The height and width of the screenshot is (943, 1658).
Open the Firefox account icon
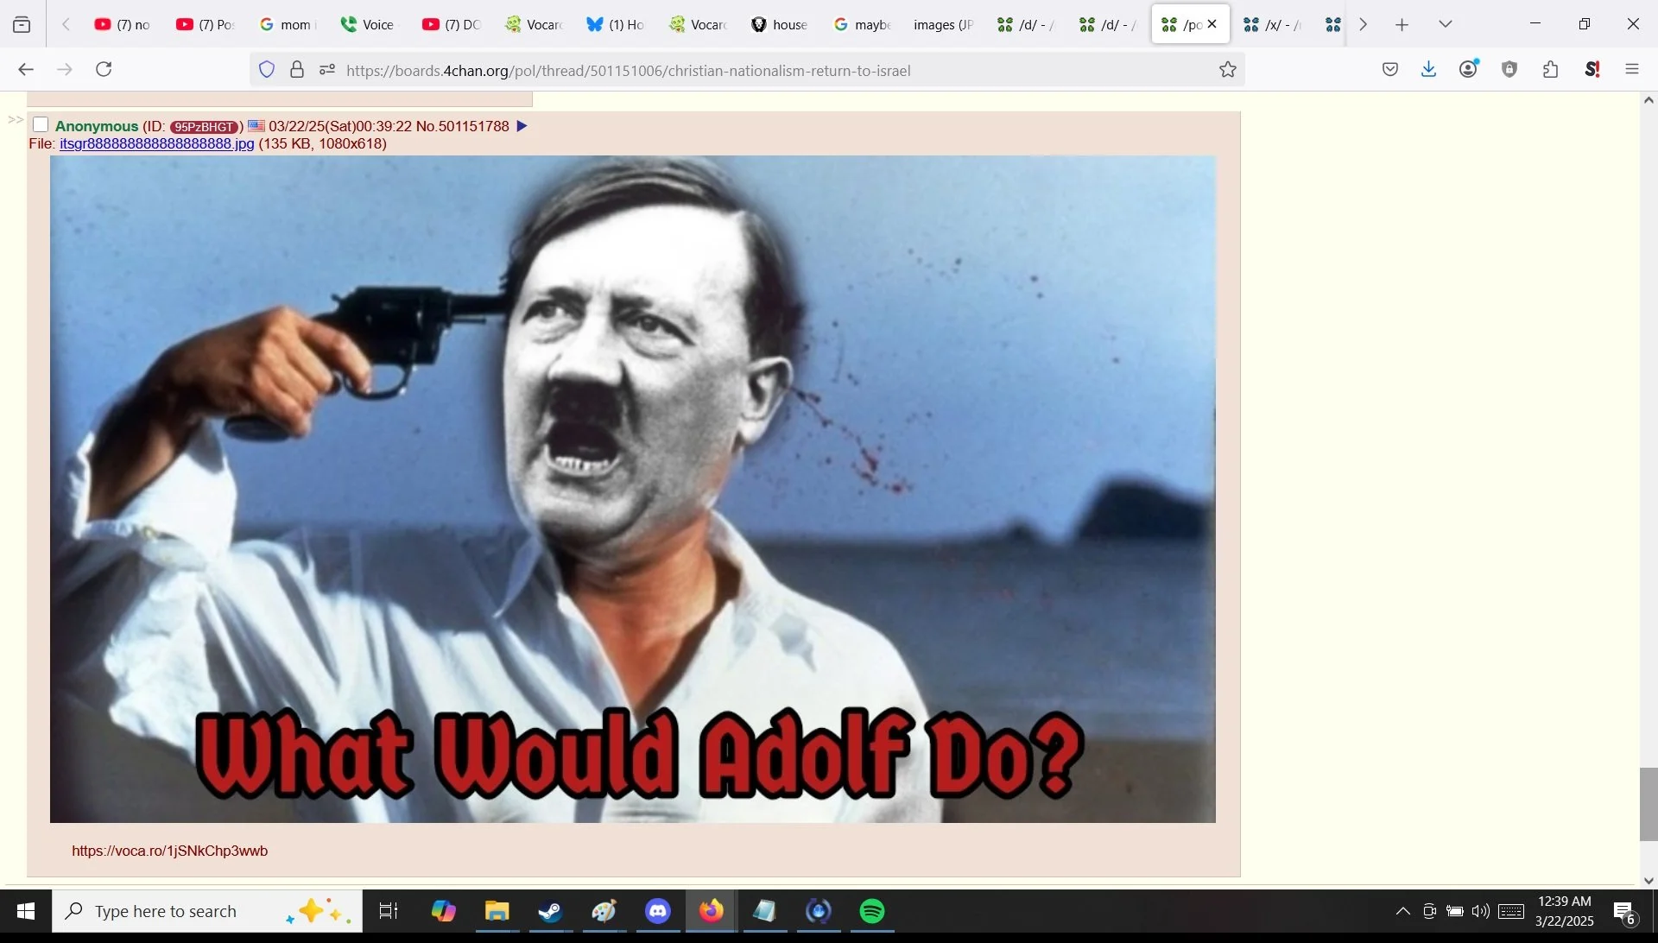[x=1469, y=69]
